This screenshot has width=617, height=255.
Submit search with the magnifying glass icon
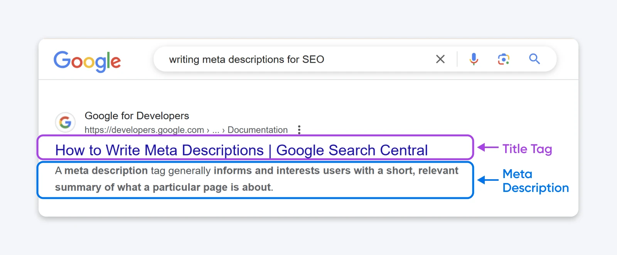(534, 59)
